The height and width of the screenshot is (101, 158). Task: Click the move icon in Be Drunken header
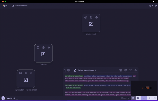point(136,70)
